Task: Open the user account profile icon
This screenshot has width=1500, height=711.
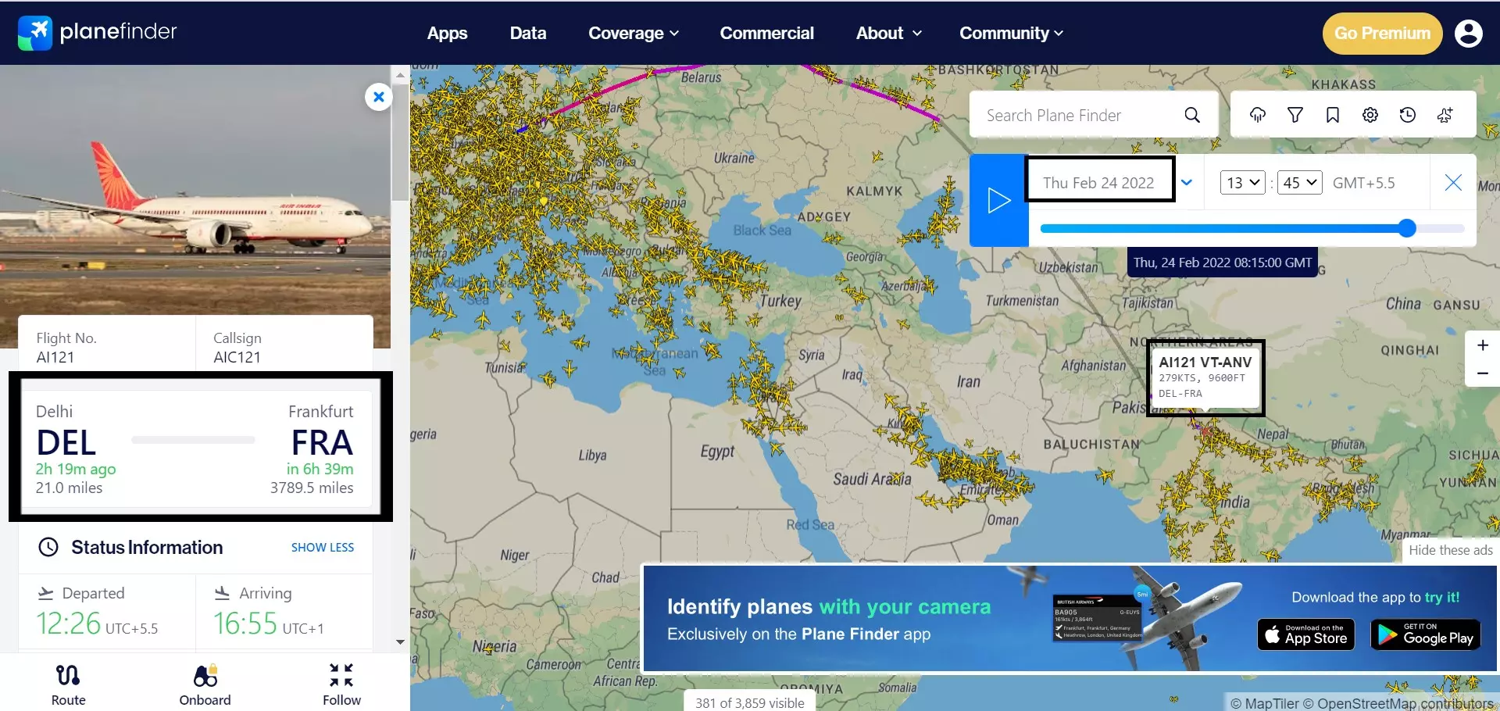Action: [1470, 33]
